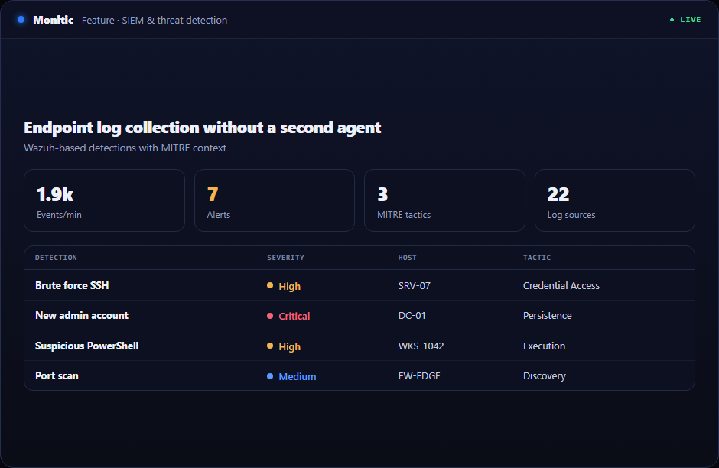Click High severity label for Brute force SSH
This screenshot has height=468, width=719.
coord(290,287)
